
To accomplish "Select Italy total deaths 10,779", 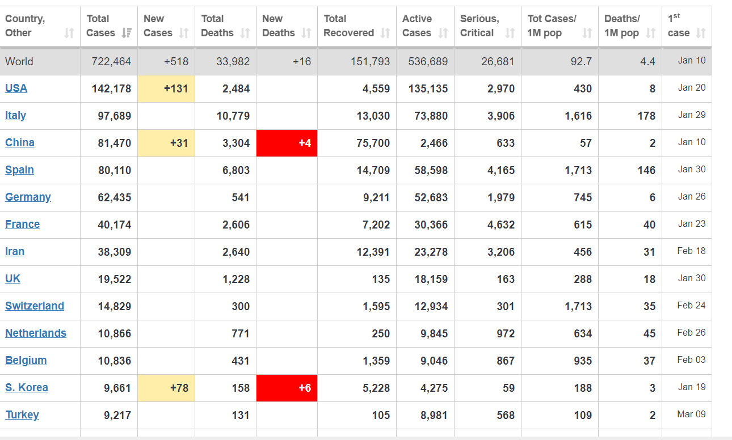I will coord(233,116).
